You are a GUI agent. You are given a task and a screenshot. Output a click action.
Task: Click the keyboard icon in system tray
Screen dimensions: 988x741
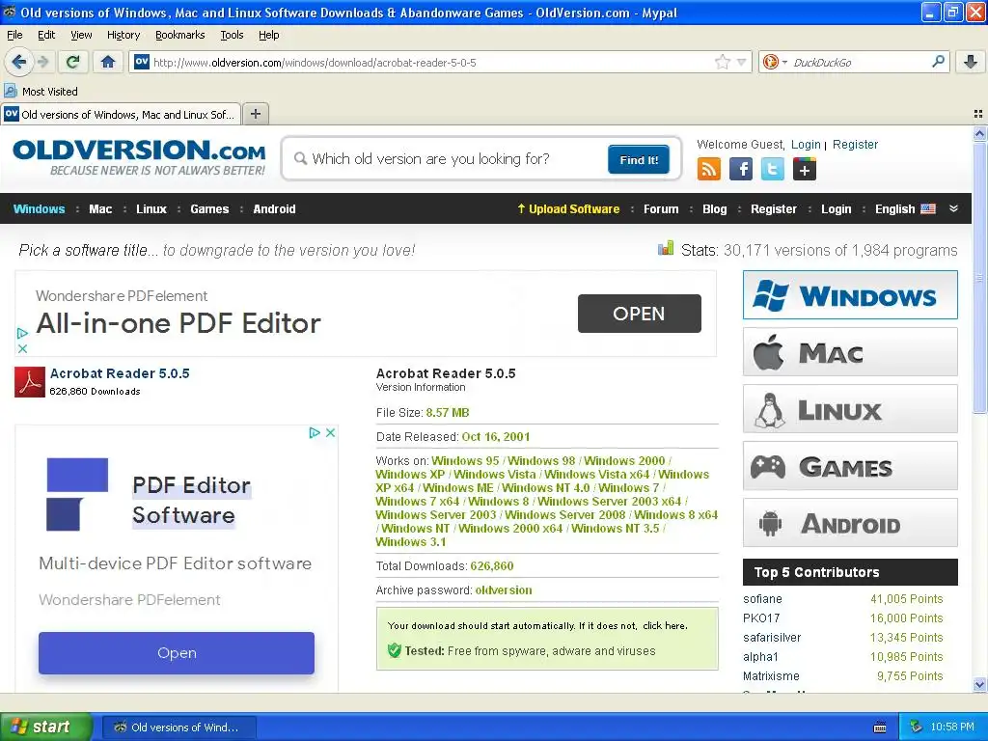pos(880,727)
